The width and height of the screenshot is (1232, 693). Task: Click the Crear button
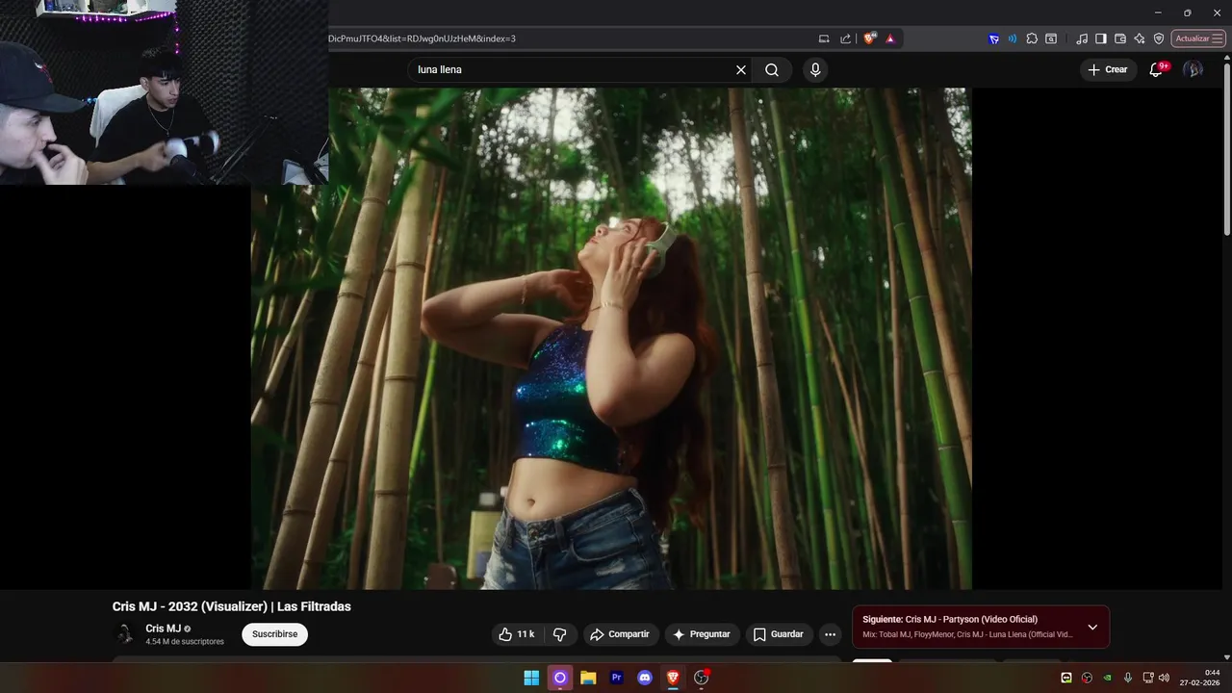click(x=1108, y=69)
